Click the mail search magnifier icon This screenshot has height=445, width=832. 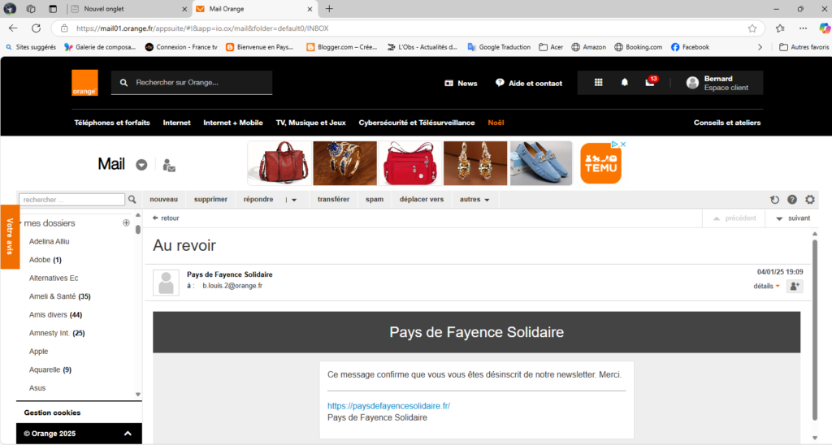[132, 199]
